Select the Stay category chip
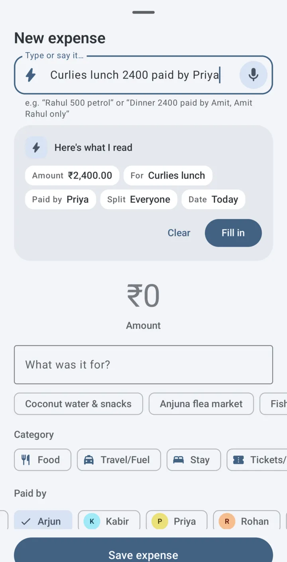The width and height of the screenshot is (287, 562). point(194,460)
